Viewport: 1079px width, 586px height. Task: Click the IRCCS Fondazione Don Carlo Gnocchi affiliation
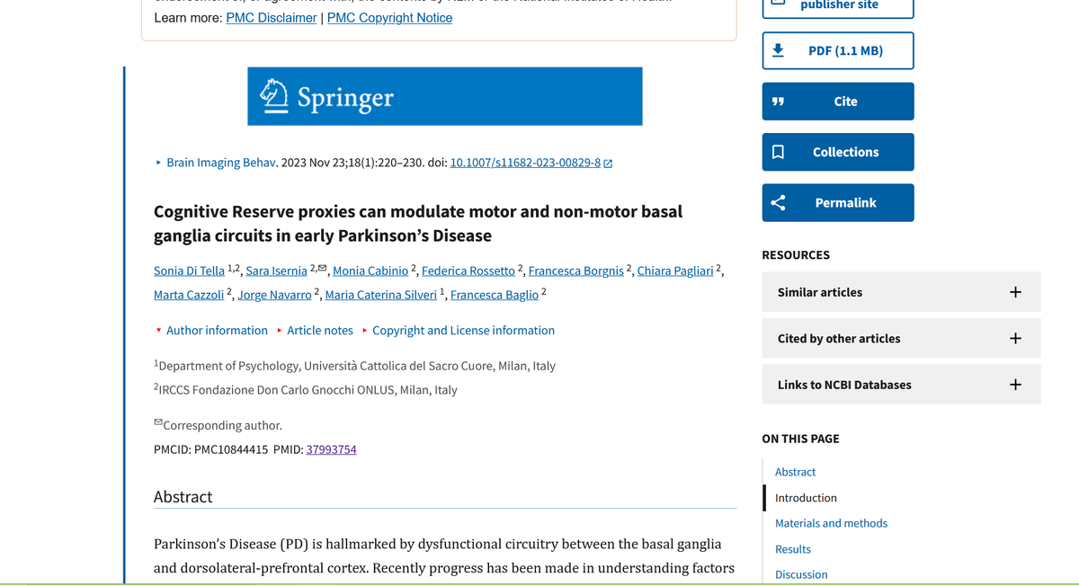306,390
